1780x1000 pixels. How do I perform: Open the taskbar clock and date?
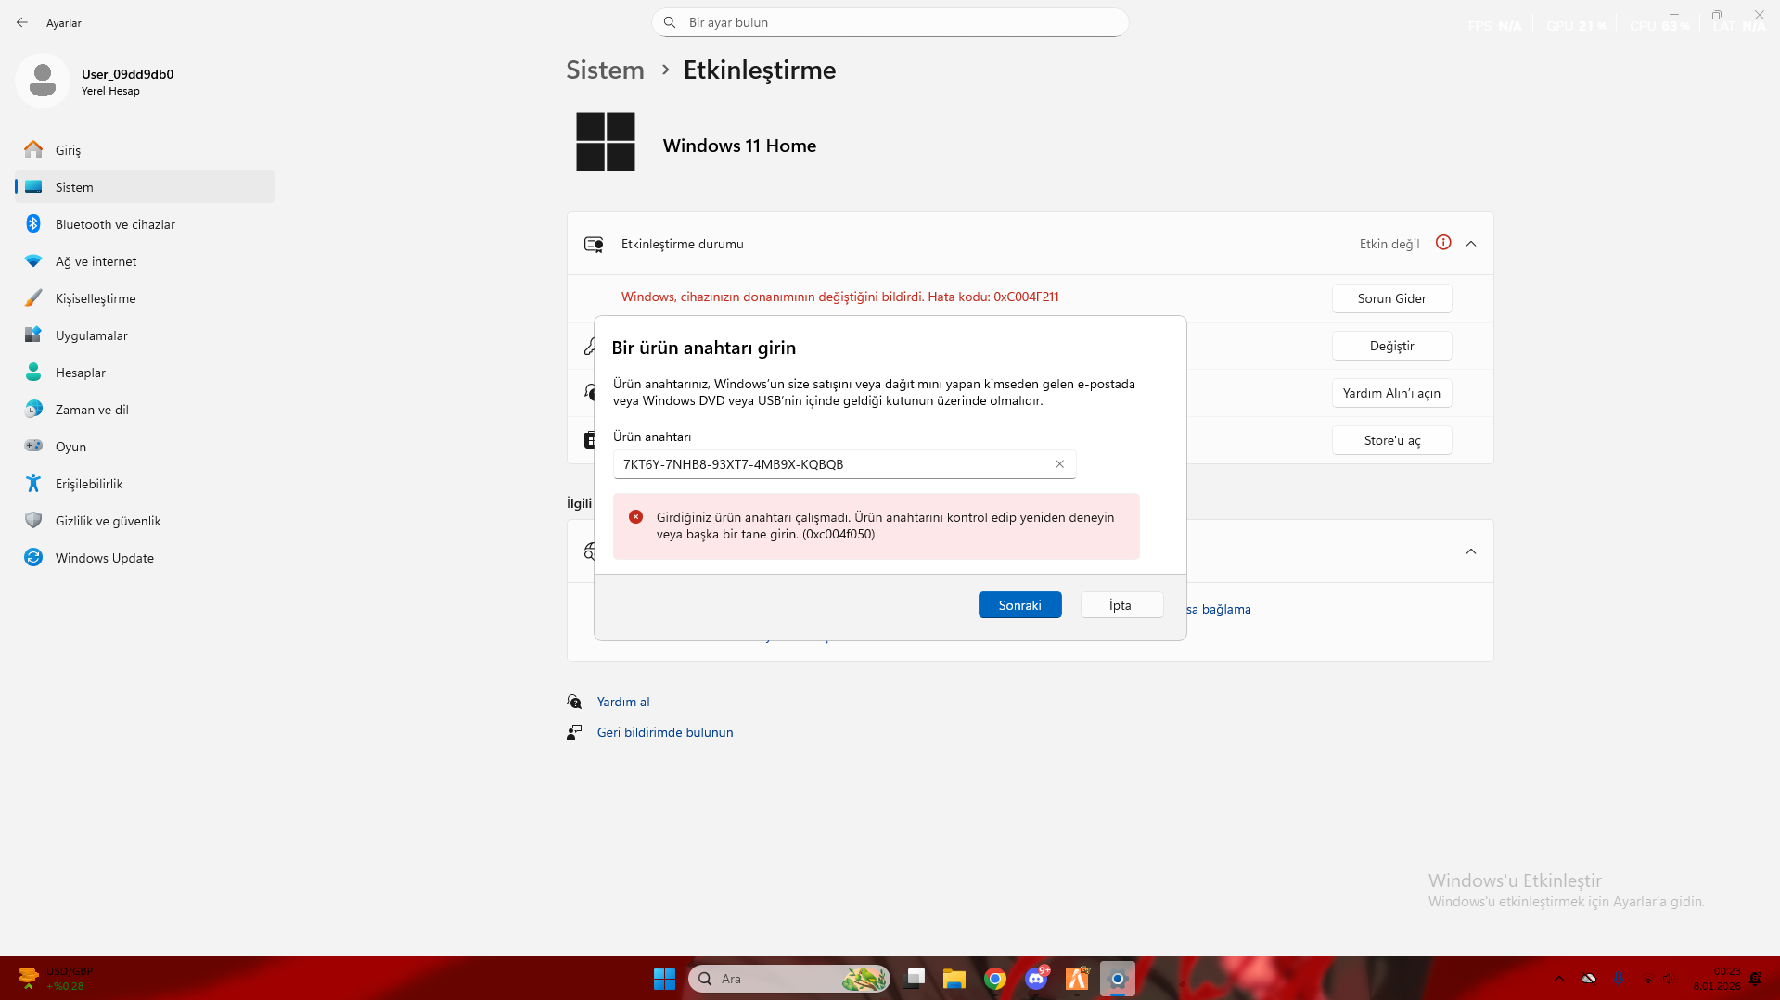[1717, 979]
